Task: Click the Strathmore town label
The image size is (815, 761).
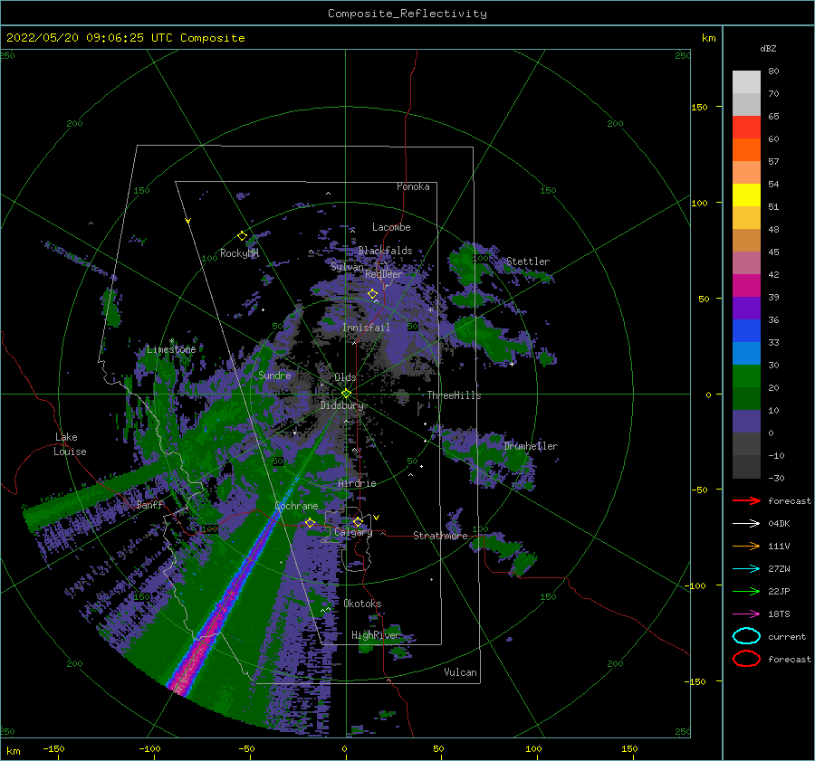Action: click(x=440, y=536)
